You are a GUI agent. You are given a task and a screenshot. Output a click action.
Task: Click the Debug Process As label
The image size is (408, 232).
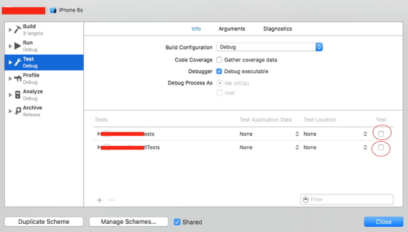(190, 83)
